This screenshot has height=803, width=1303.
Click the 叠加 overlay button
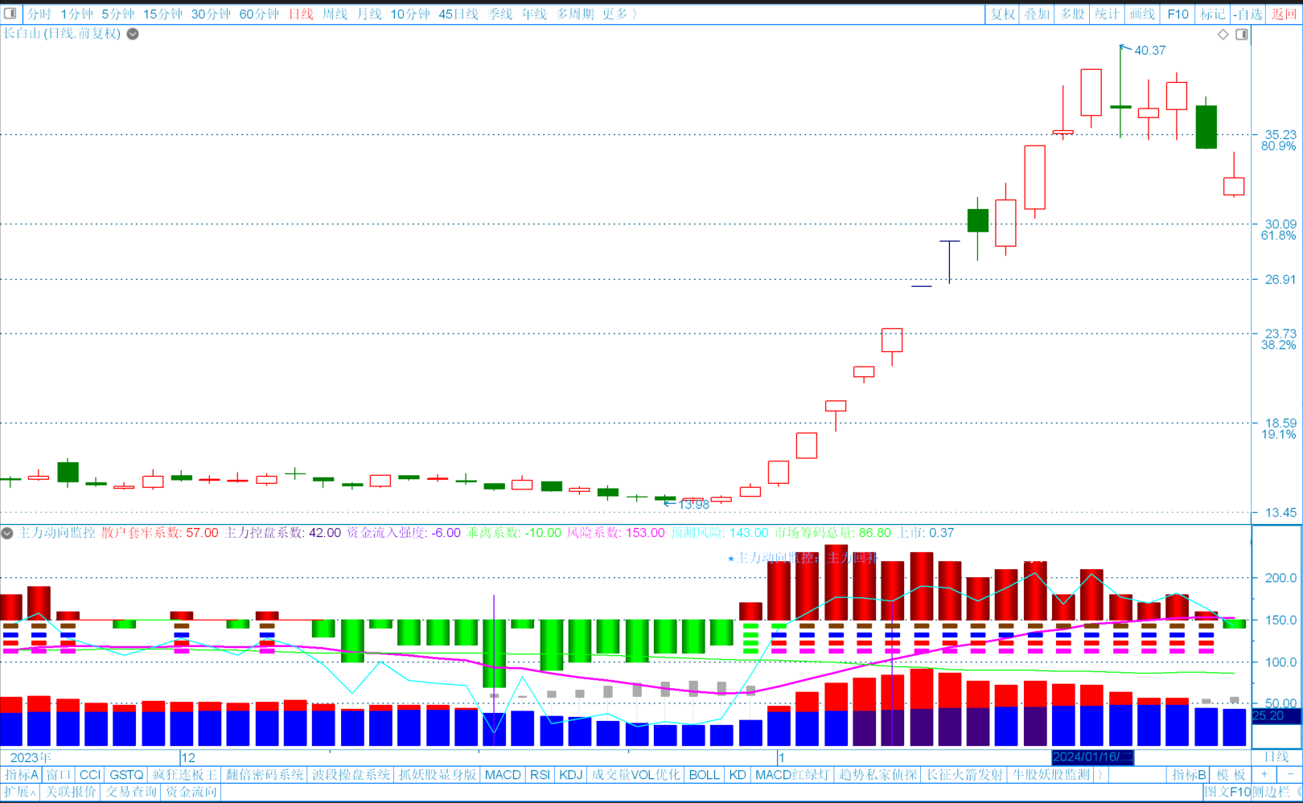click(x=1037, y=14)
